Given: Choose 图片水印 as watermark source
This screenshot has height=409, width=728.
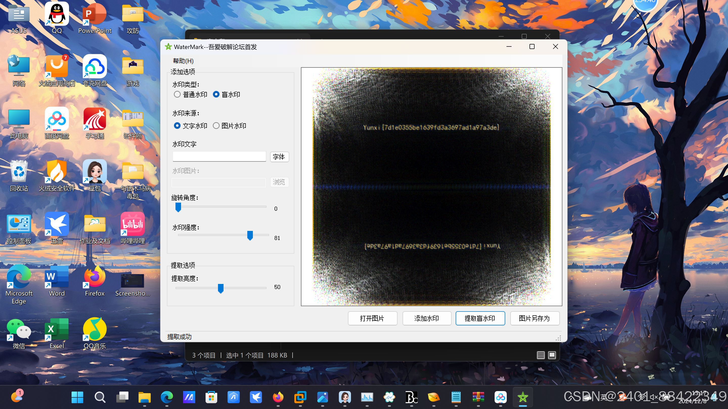Looking at the screenshot, I should (x=216, y=126).
